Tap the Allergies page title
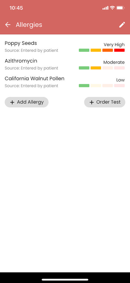Viewport: 130px width, 283px height. tap(29, 25)
